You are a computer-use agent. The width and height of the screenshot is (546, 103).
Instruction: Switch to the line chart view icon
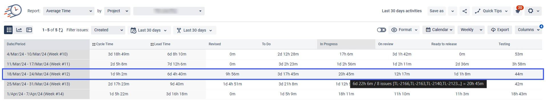coord(19,30)
